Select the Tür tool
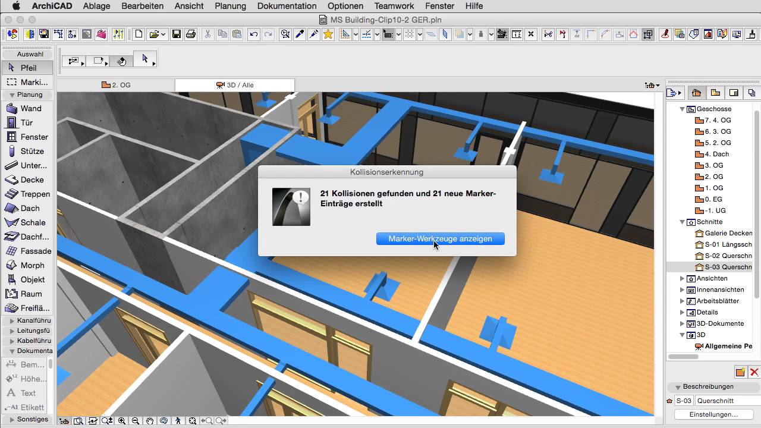 click(x=27, y=122)
